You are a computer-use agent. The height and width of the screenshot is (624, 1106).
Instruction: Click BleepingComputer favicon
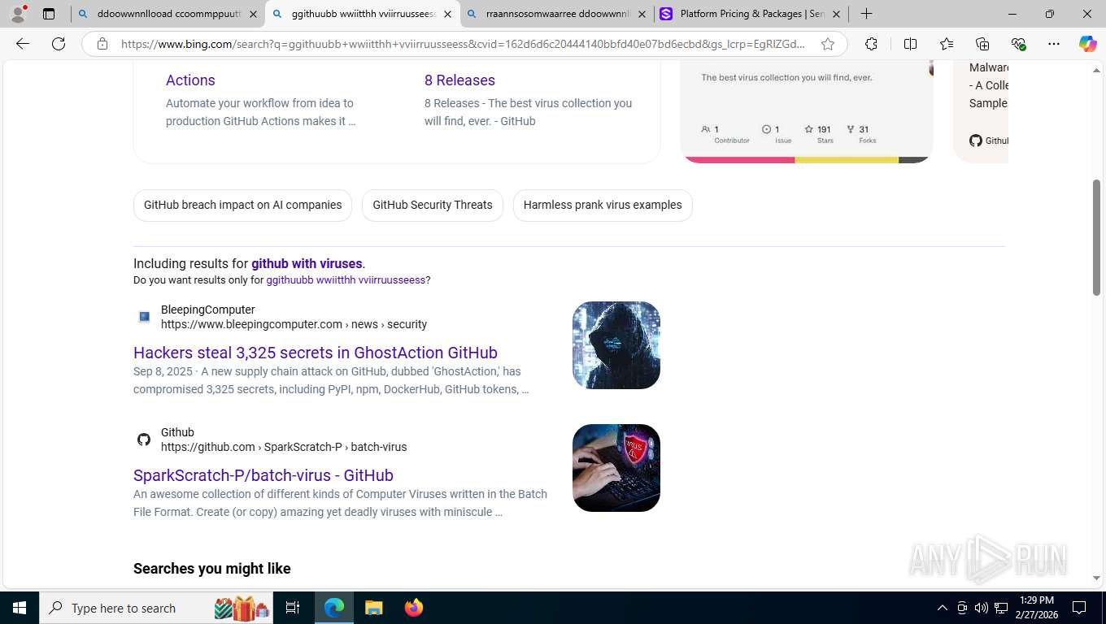pyautogui.click(x=144, y=317)
